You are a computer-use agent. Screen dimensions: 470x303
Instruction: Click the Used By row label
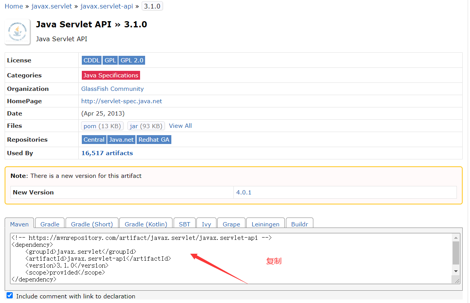pos(20,153)
